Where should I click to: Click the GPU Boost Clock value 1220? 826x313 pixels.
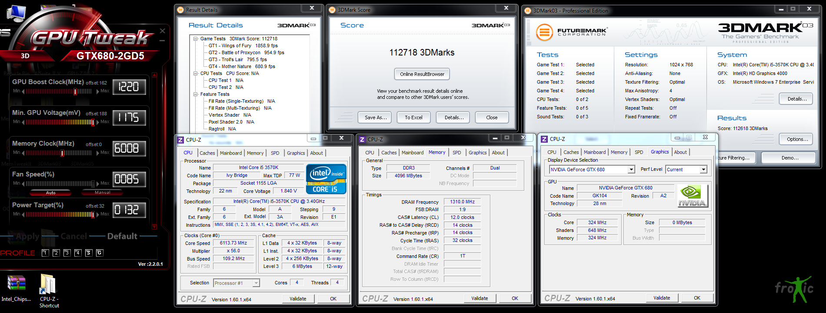pyautogui.click(x=129, y=87)
